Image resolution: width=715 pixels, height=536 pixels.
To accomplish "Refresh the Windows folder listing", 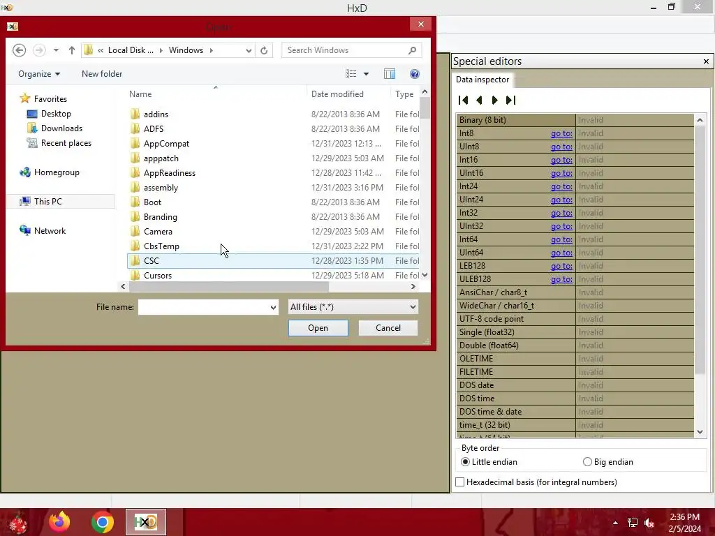I will tap(264, 50).
